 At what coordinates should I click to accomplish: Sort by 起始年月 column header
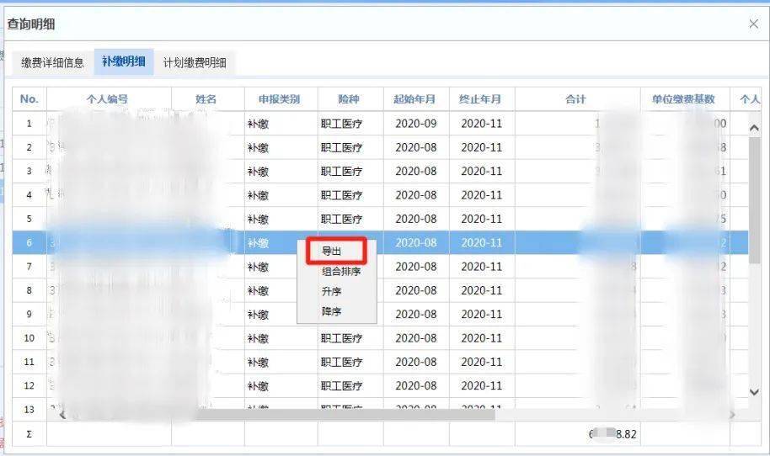415,99
